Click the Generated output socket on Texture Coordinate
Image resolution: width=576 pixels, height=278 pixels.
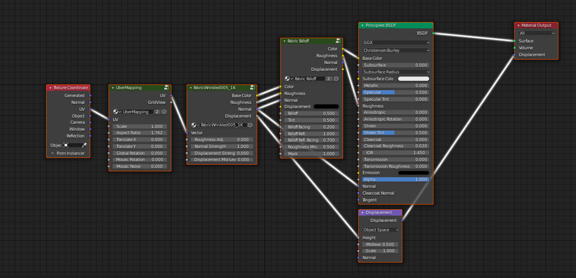[x=90, y=95]
